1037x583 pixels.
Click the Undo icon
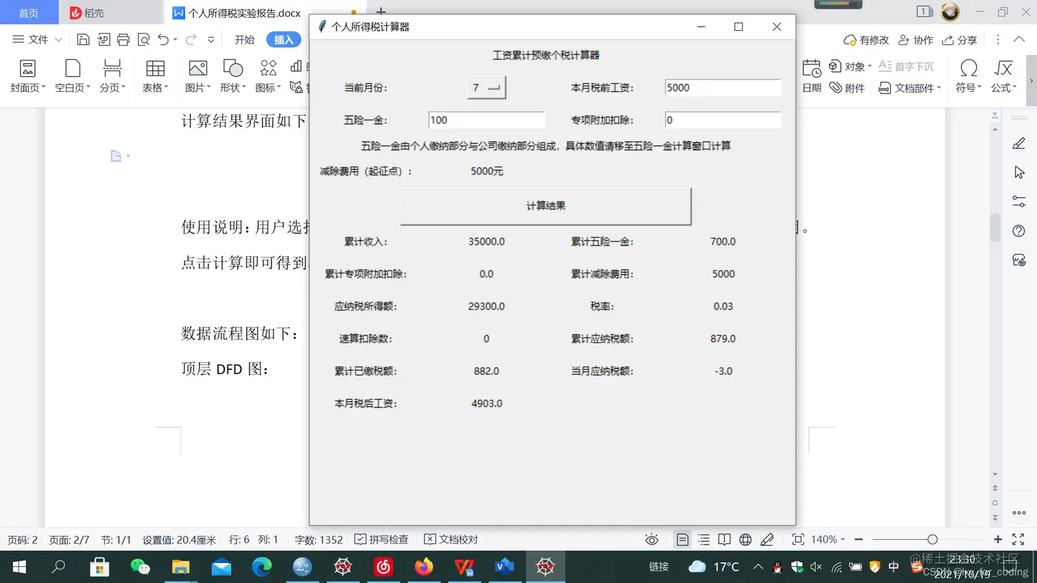pyautogui.click(x=163, y=40)
